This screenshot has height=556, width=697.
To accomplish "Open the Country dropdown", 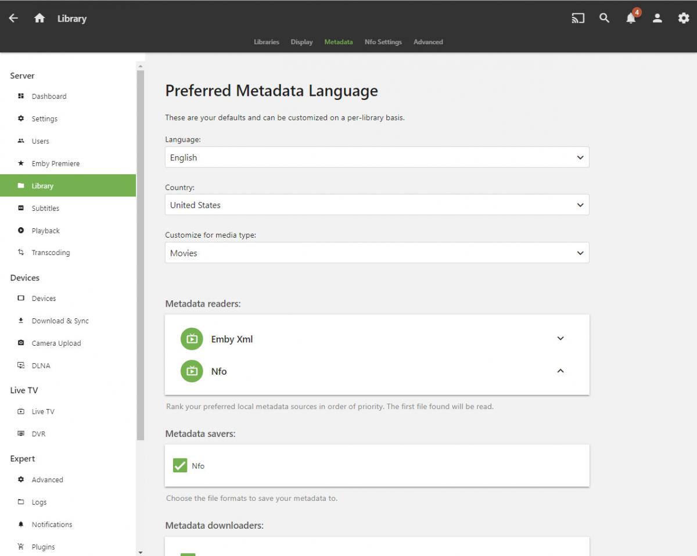I will [377, 205].
